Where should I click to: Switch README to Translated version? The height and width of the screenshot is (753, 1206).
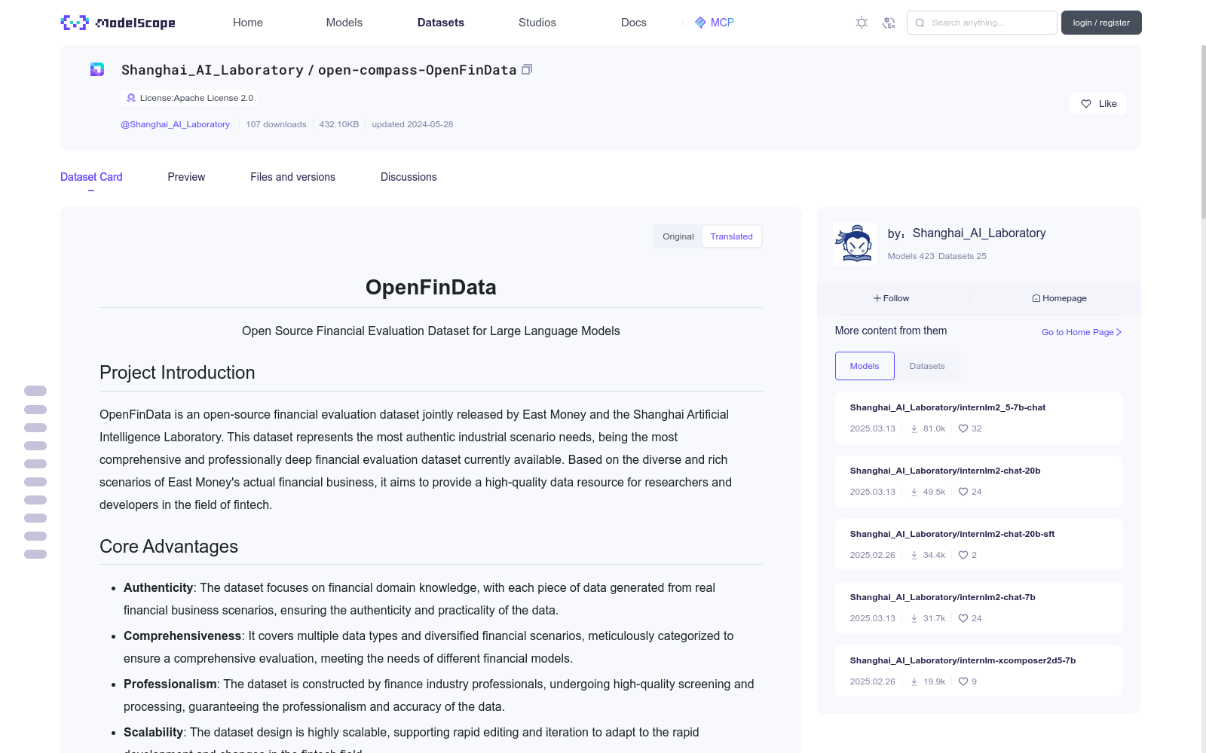click(x=731, y=236)
